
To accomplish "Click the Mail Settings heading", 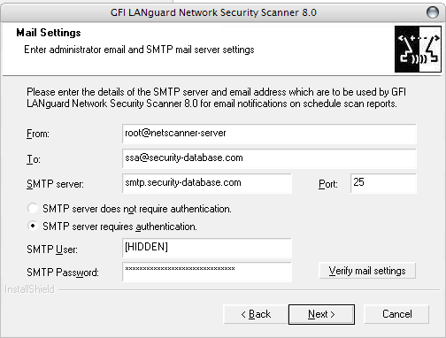I will tap(49, 33).
